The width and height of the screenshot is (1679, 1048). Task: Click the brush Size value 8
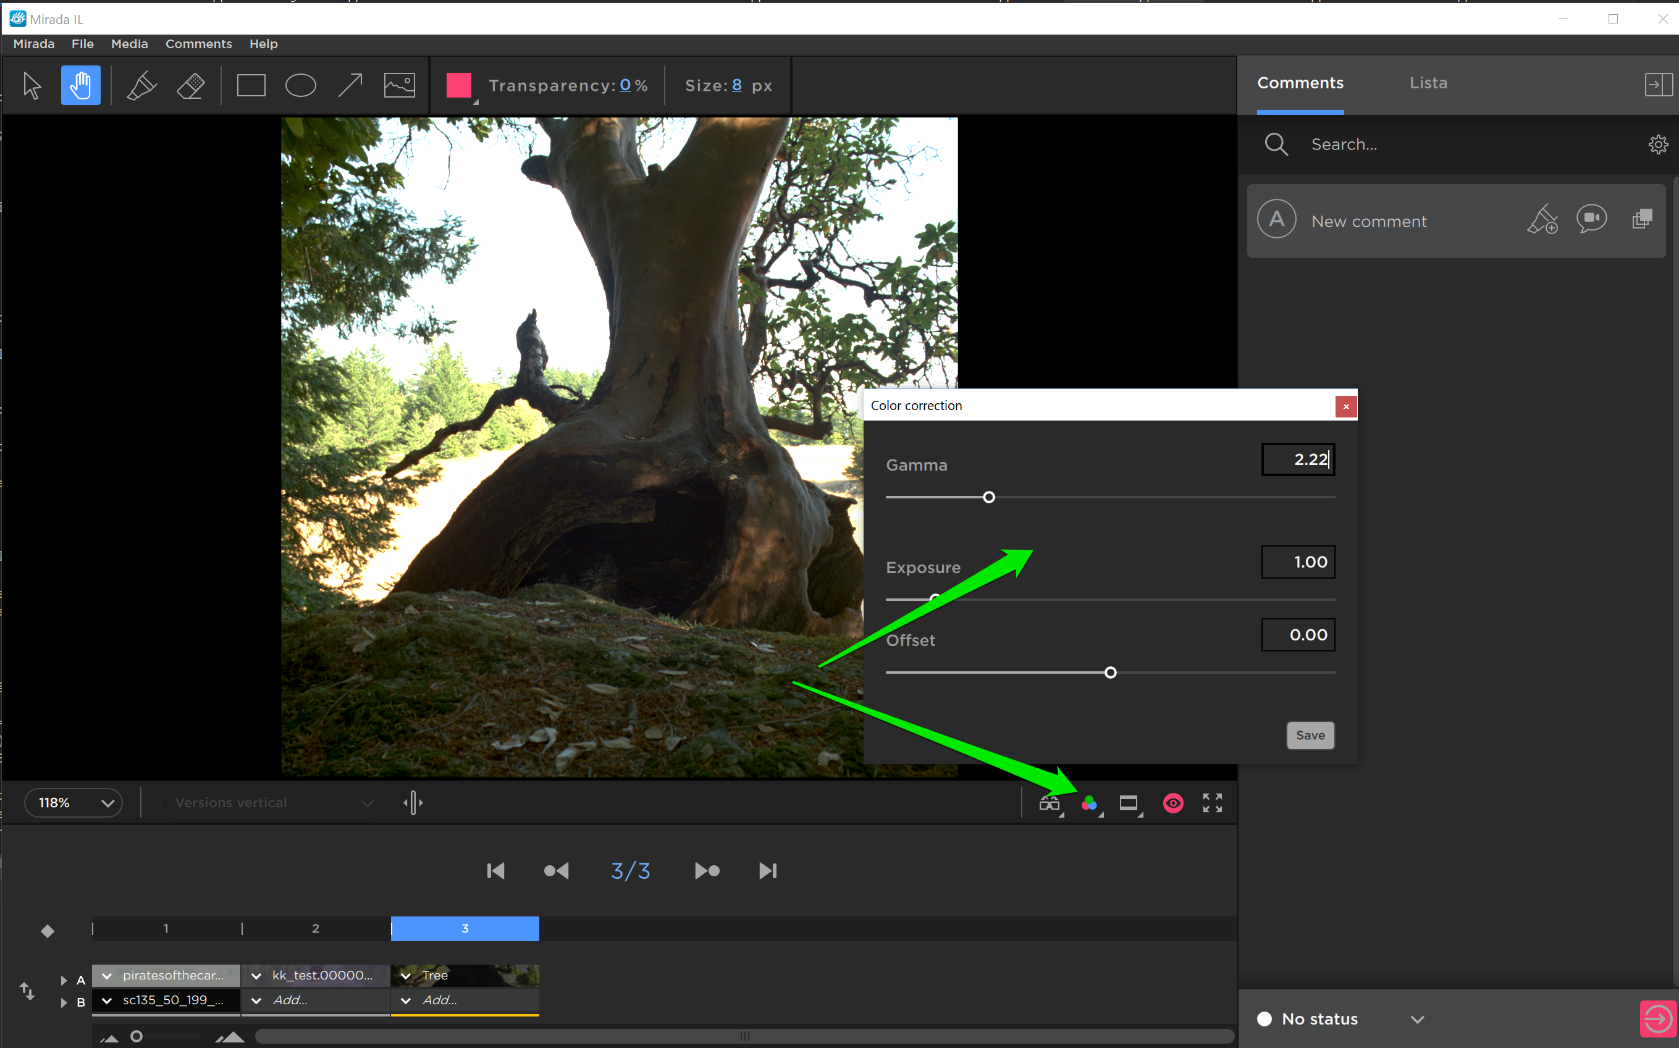(737, 85)
